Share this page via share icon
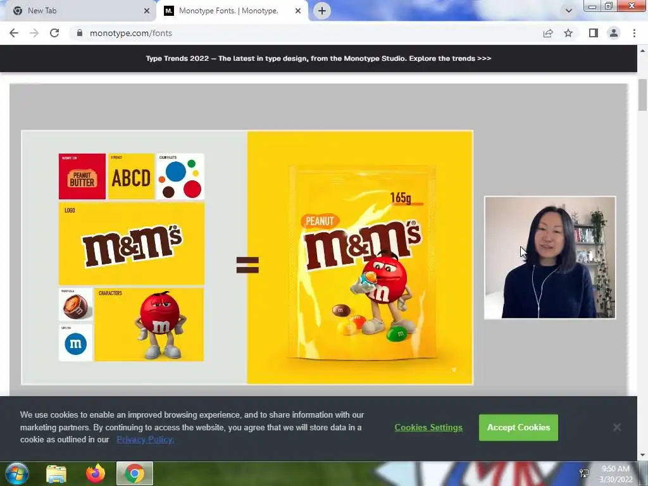The height and width of the screenshot is (486, 648). [548, 33]
